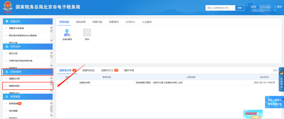Click the 更多 link in reminders panel
This screenshot has width=284, height=119.
276,70
